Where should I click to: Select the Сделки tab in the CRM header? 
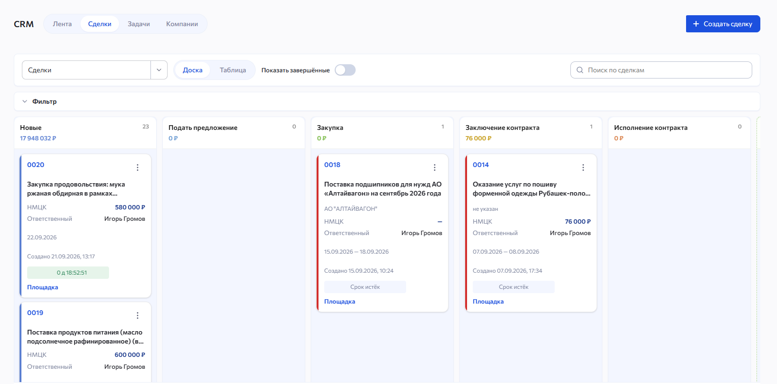100,24
